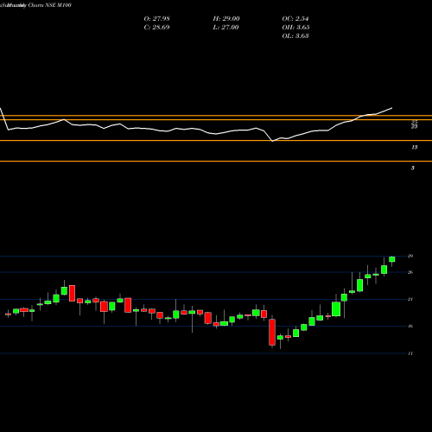432x432 pixels.
Task: Click the Charts NSE M100 title
Action: click(49, 5)
